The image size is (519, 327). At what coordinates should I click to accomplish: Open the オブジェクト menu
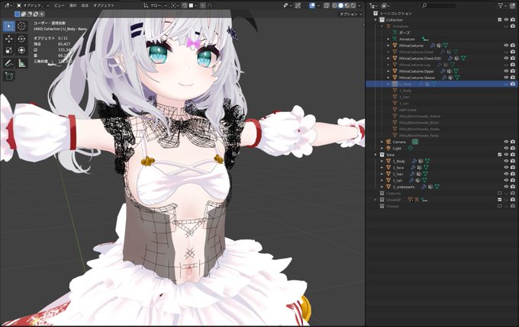point(104,5)
